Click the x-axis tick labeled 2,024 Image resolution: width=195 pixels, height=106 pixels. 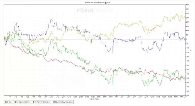tap(81, 97)
